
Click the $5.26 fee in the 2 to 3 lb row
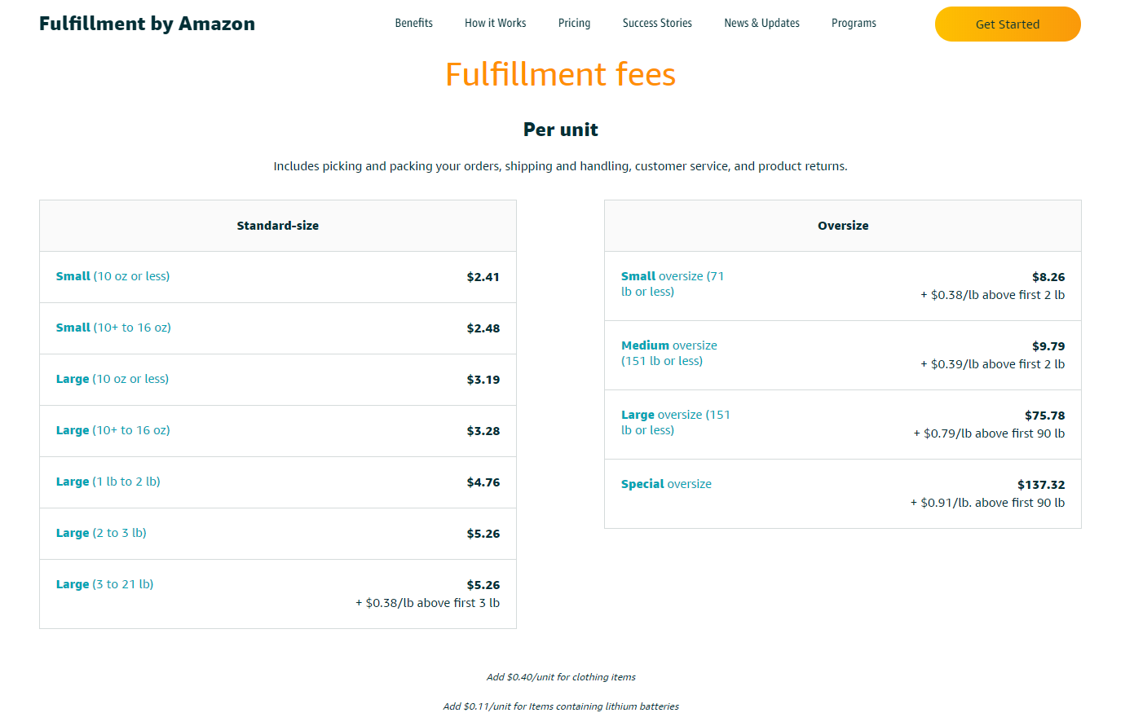[x=483, y=534]
